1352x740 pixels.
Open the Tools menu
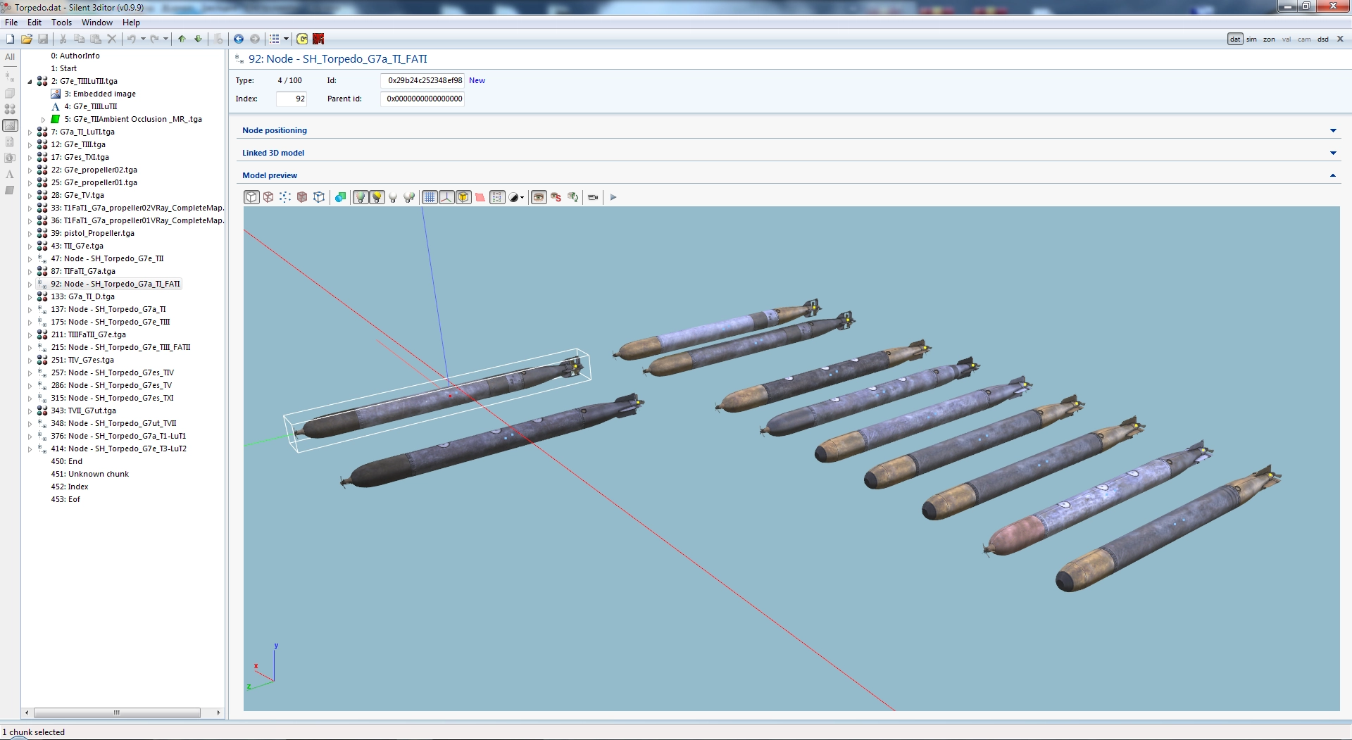61,23
